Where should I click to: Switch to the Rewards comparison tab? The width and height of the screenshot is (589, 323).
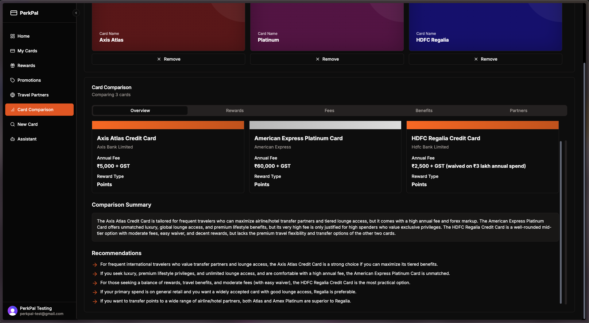click(x=235, y=111)
